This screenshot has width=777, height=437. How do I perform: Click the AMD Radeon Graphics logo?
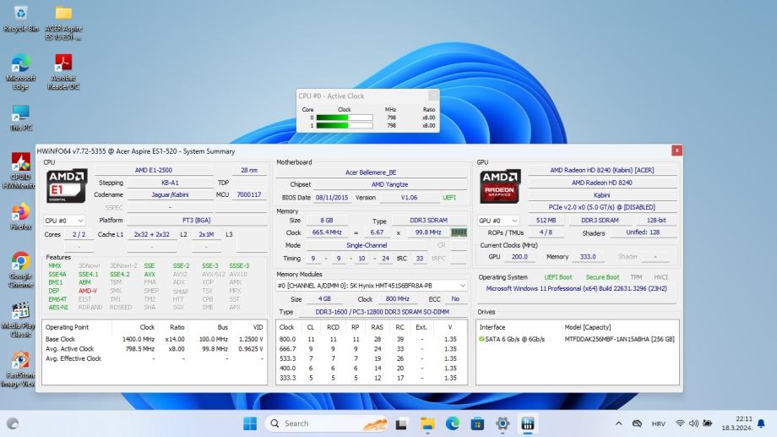(500, 187)
